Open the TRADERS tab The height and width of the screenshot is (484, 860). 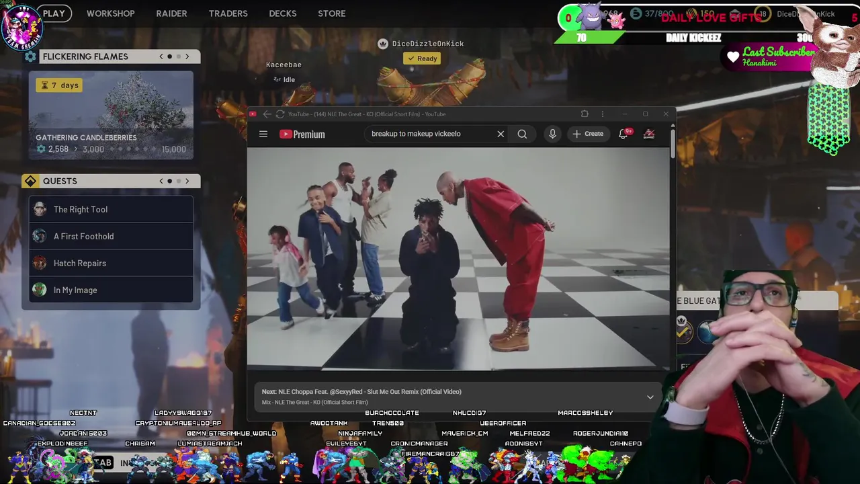coord(228,13)
